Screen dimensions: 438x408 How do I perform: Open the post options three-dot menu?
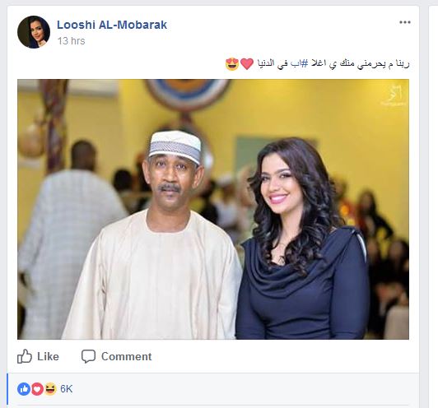(x=405, y=22)
